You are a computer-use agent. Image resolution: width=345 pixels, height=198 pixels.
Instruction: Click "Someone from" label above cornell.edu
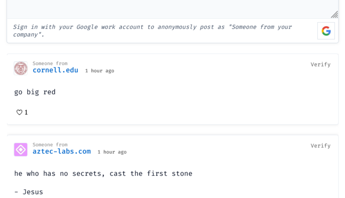(x=50, y=64)
